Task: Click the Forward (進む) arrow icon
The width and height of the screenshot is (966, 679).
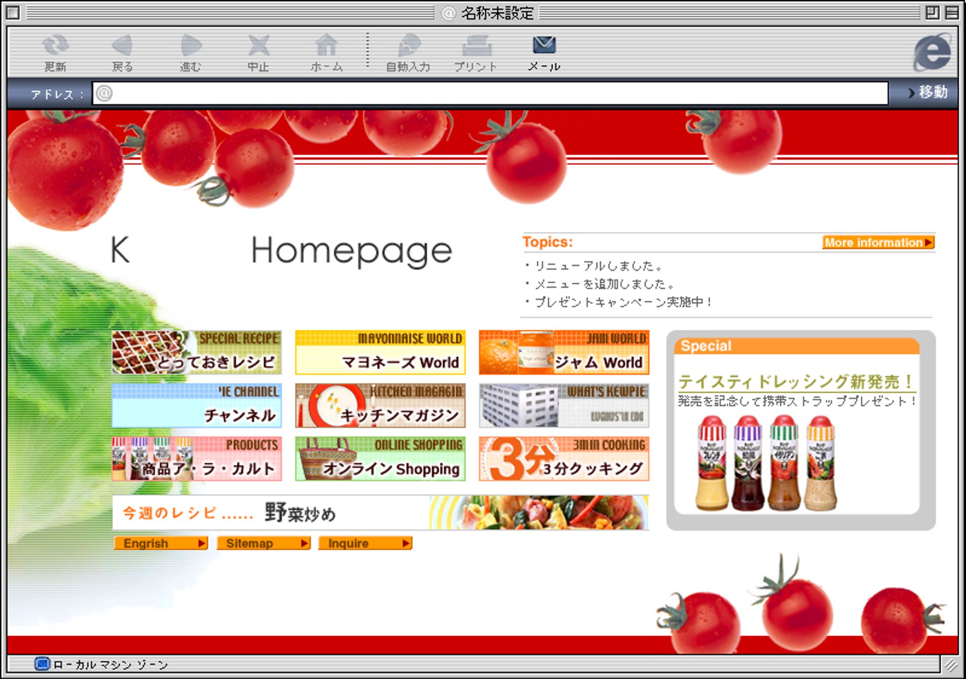Action: tap(191, 46)
